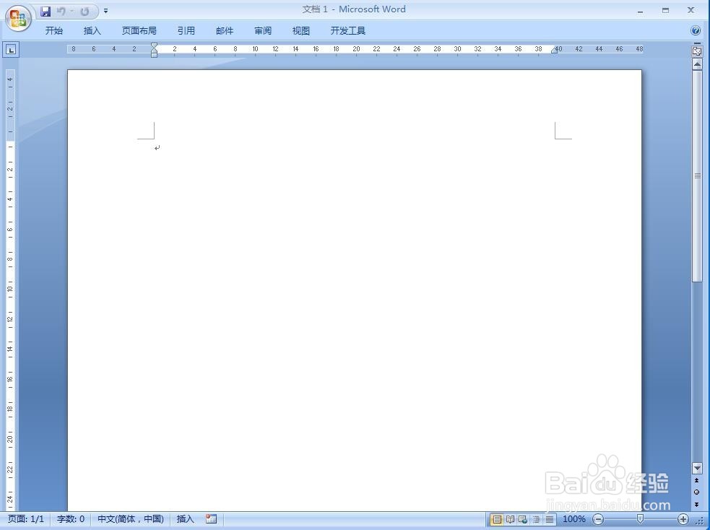Click the vertical scrollbar thumb
Viewport: 710px width, 530px height.
pyautogui.click(x=697, y=176)
